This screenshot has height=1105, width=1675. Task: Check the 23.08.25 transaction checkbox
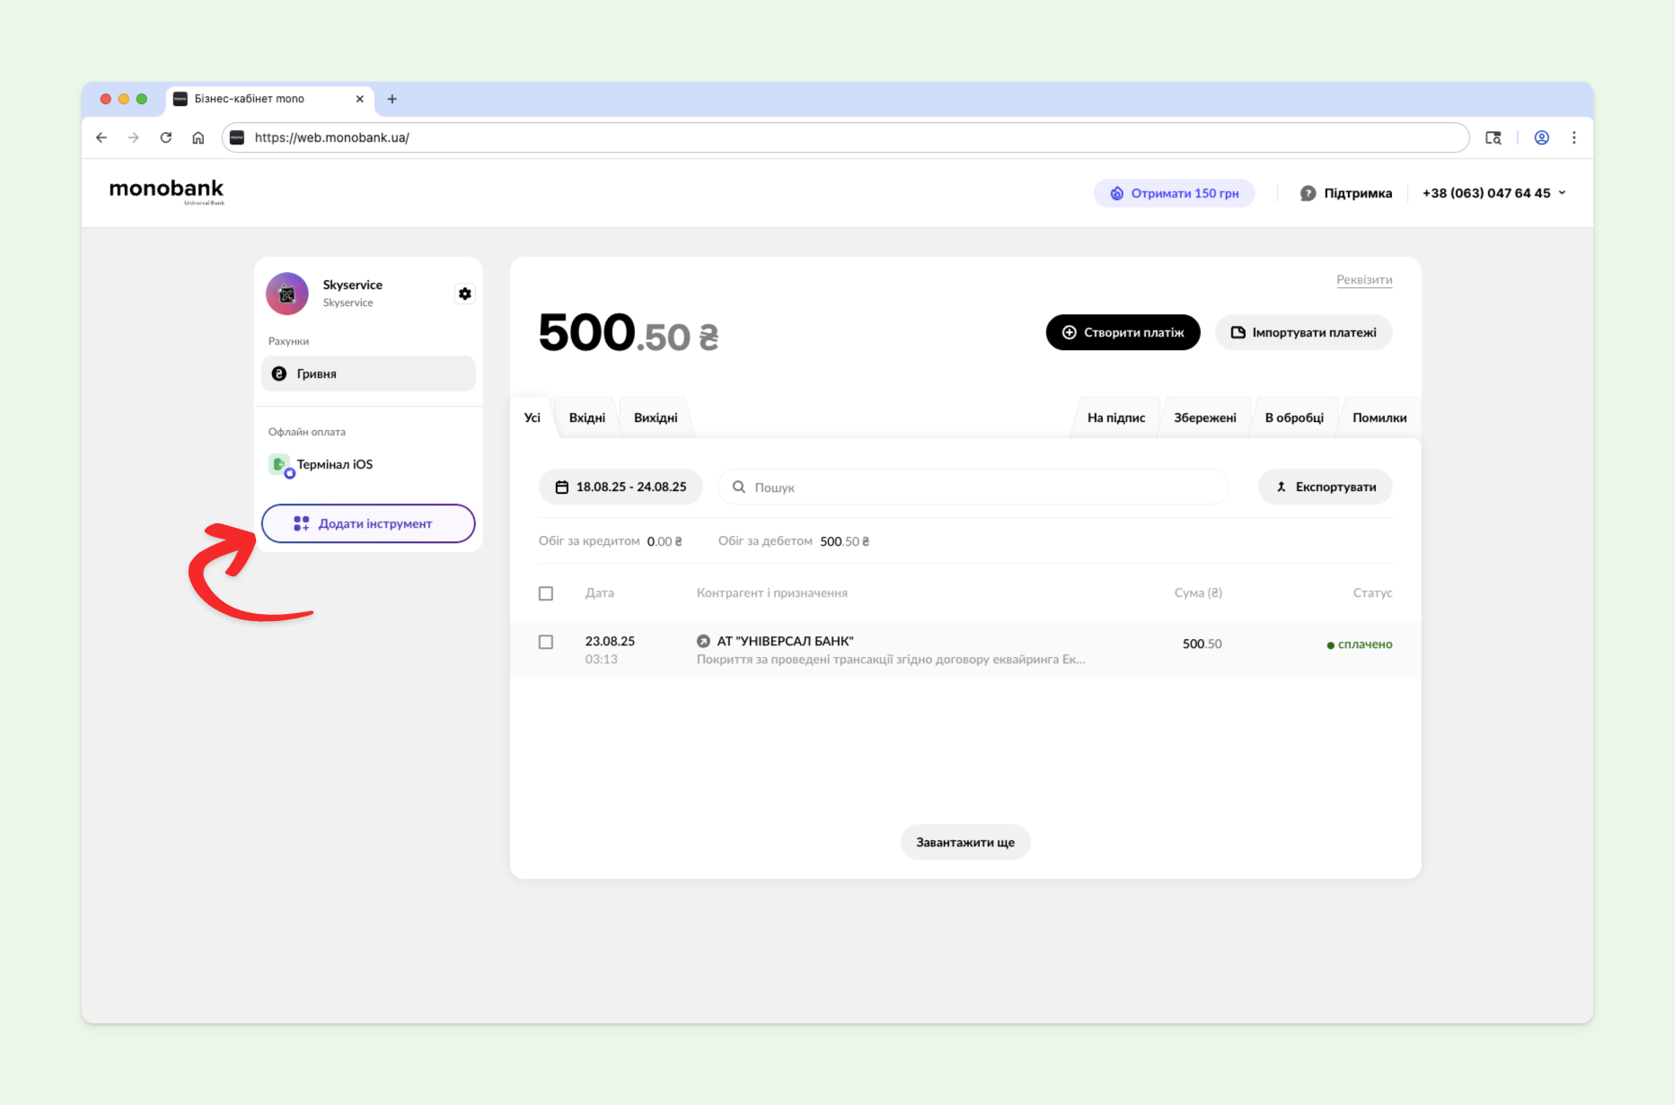click(546, 642)
